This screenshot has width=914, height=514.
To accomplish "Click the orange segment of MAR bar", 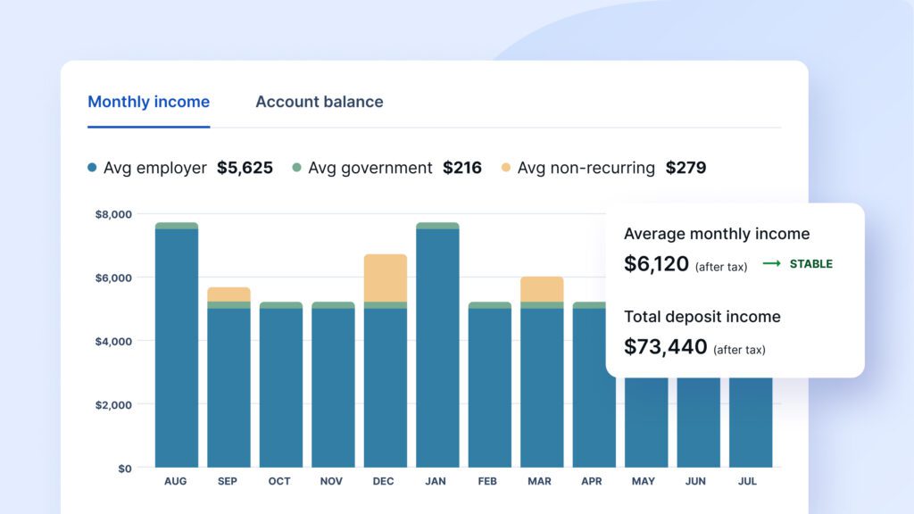I will click(542, 289).
